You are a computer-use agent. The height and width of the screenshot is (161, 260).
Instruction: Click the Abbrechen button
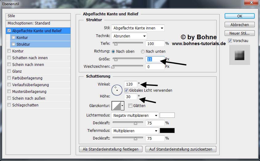coord(240,25)
